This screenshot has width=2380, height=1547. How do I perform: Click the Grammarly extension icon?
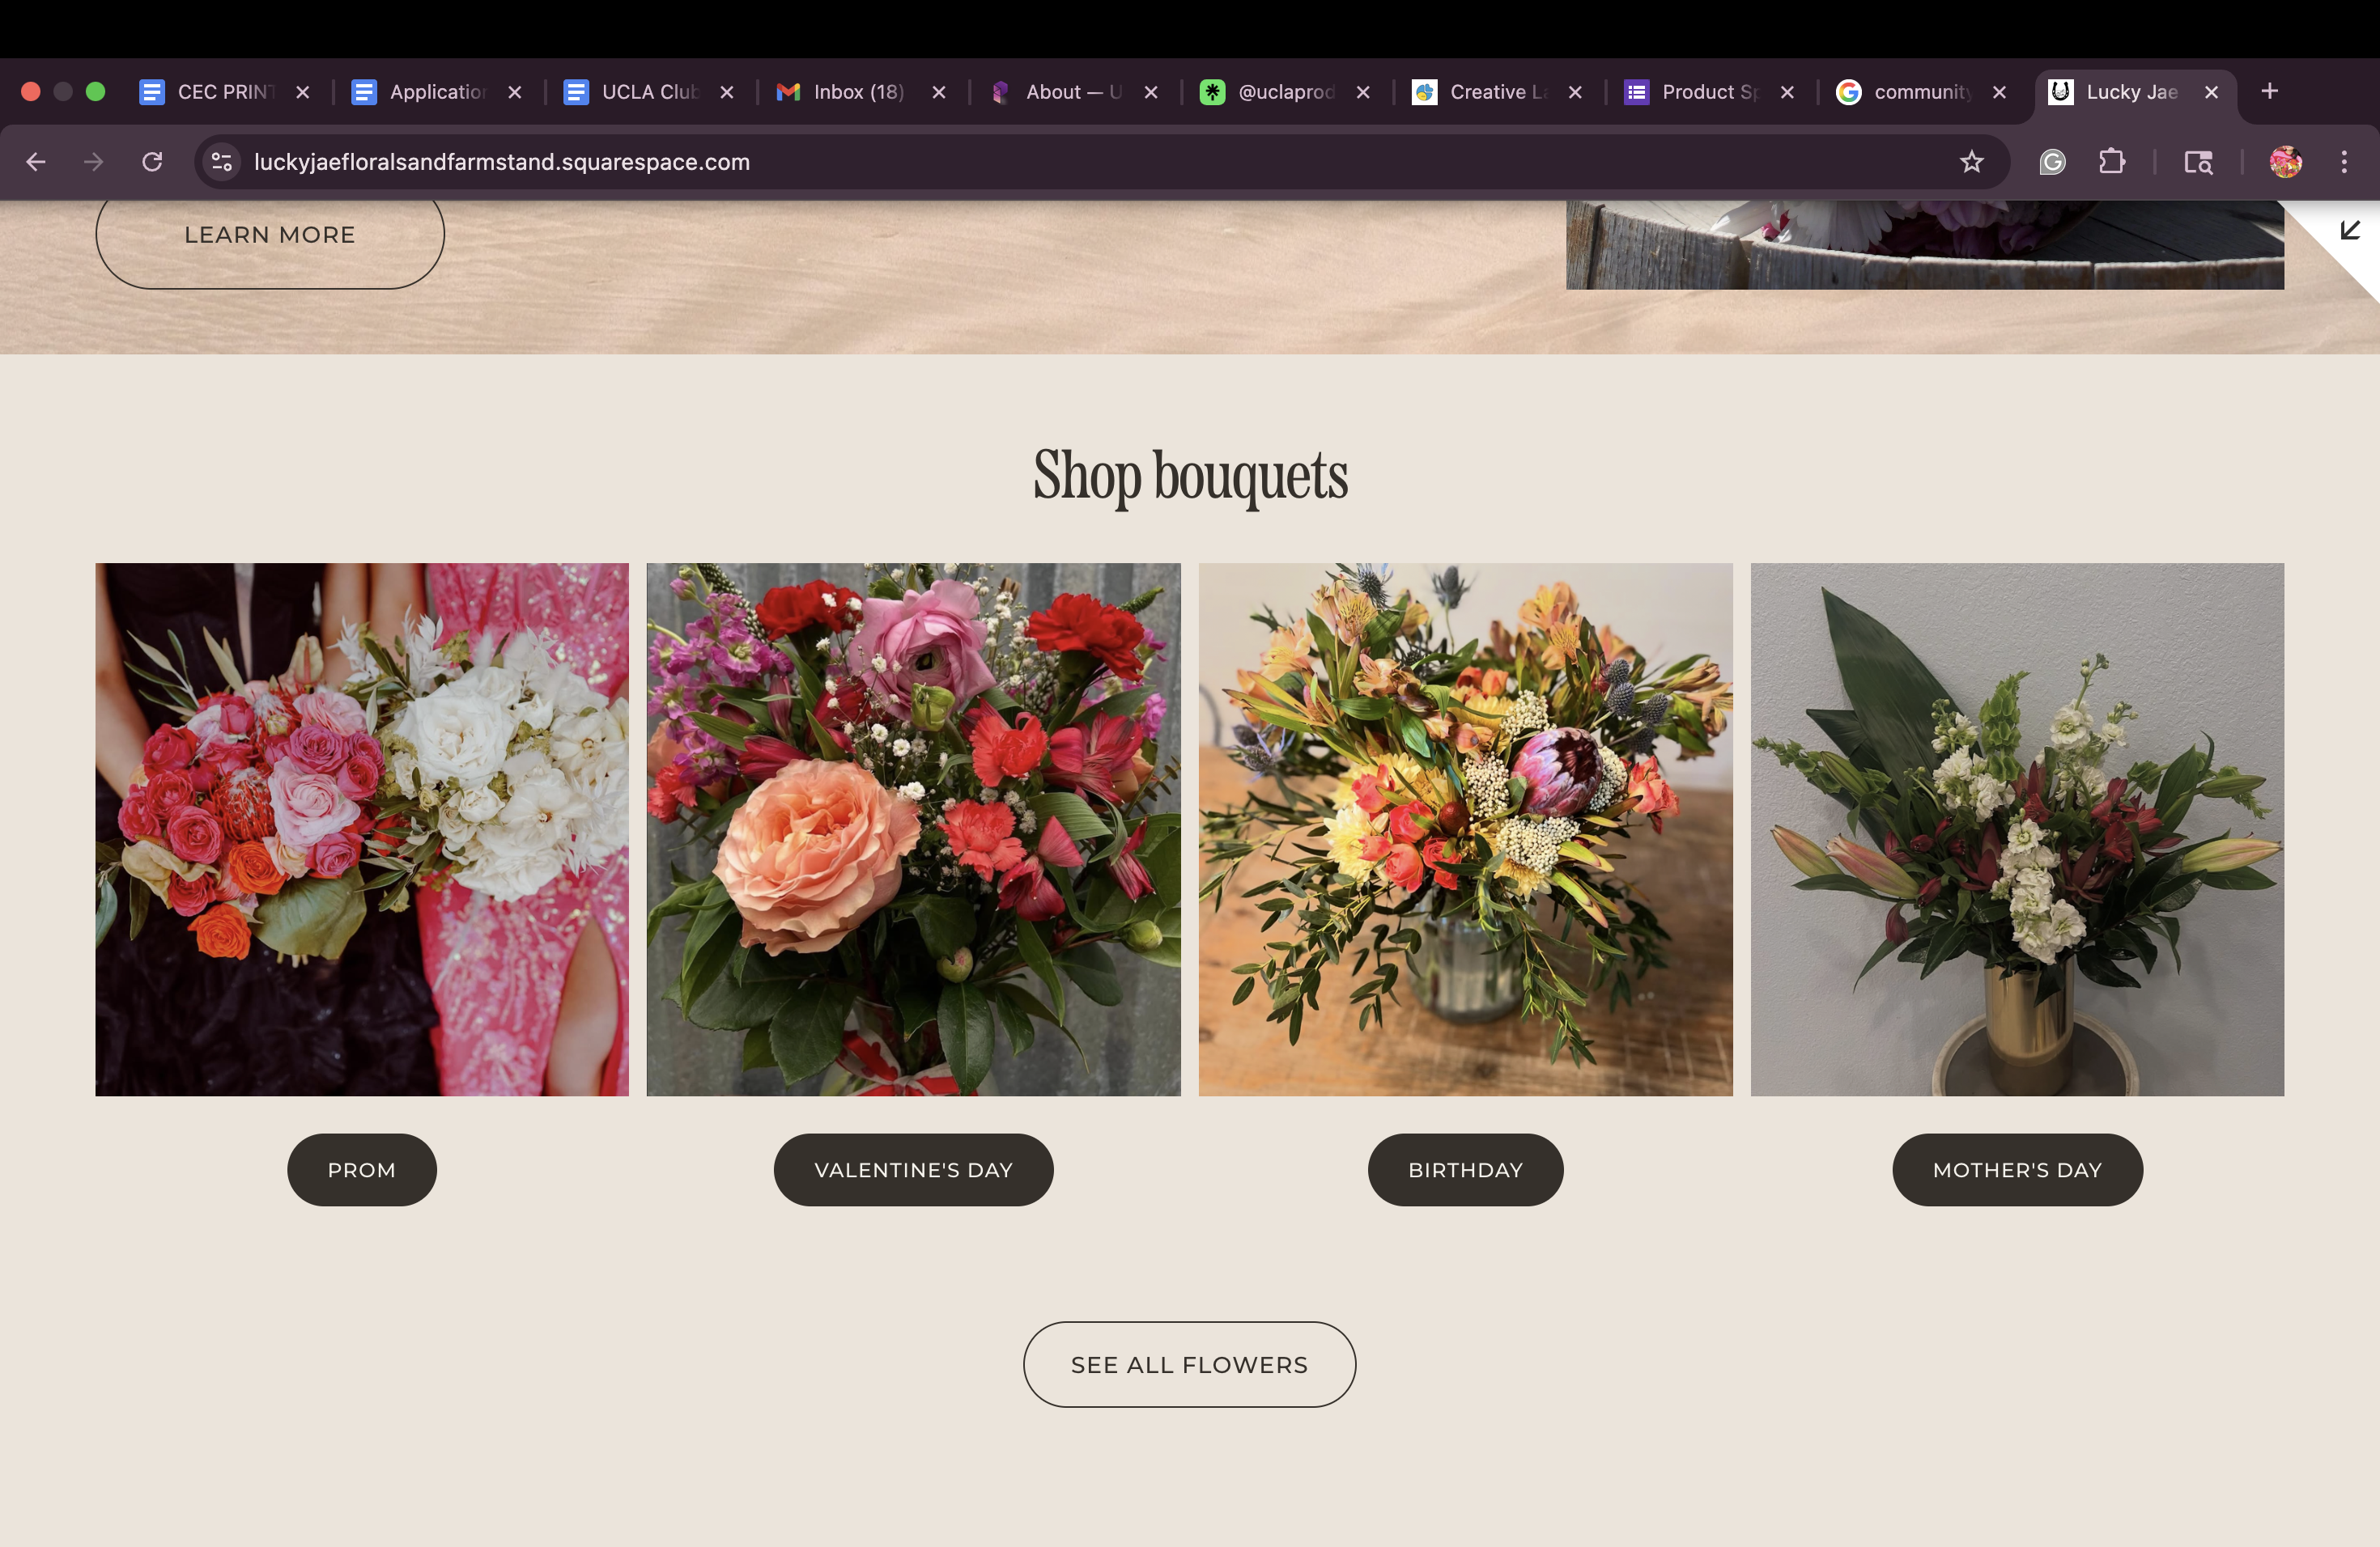coord(2052,162)
